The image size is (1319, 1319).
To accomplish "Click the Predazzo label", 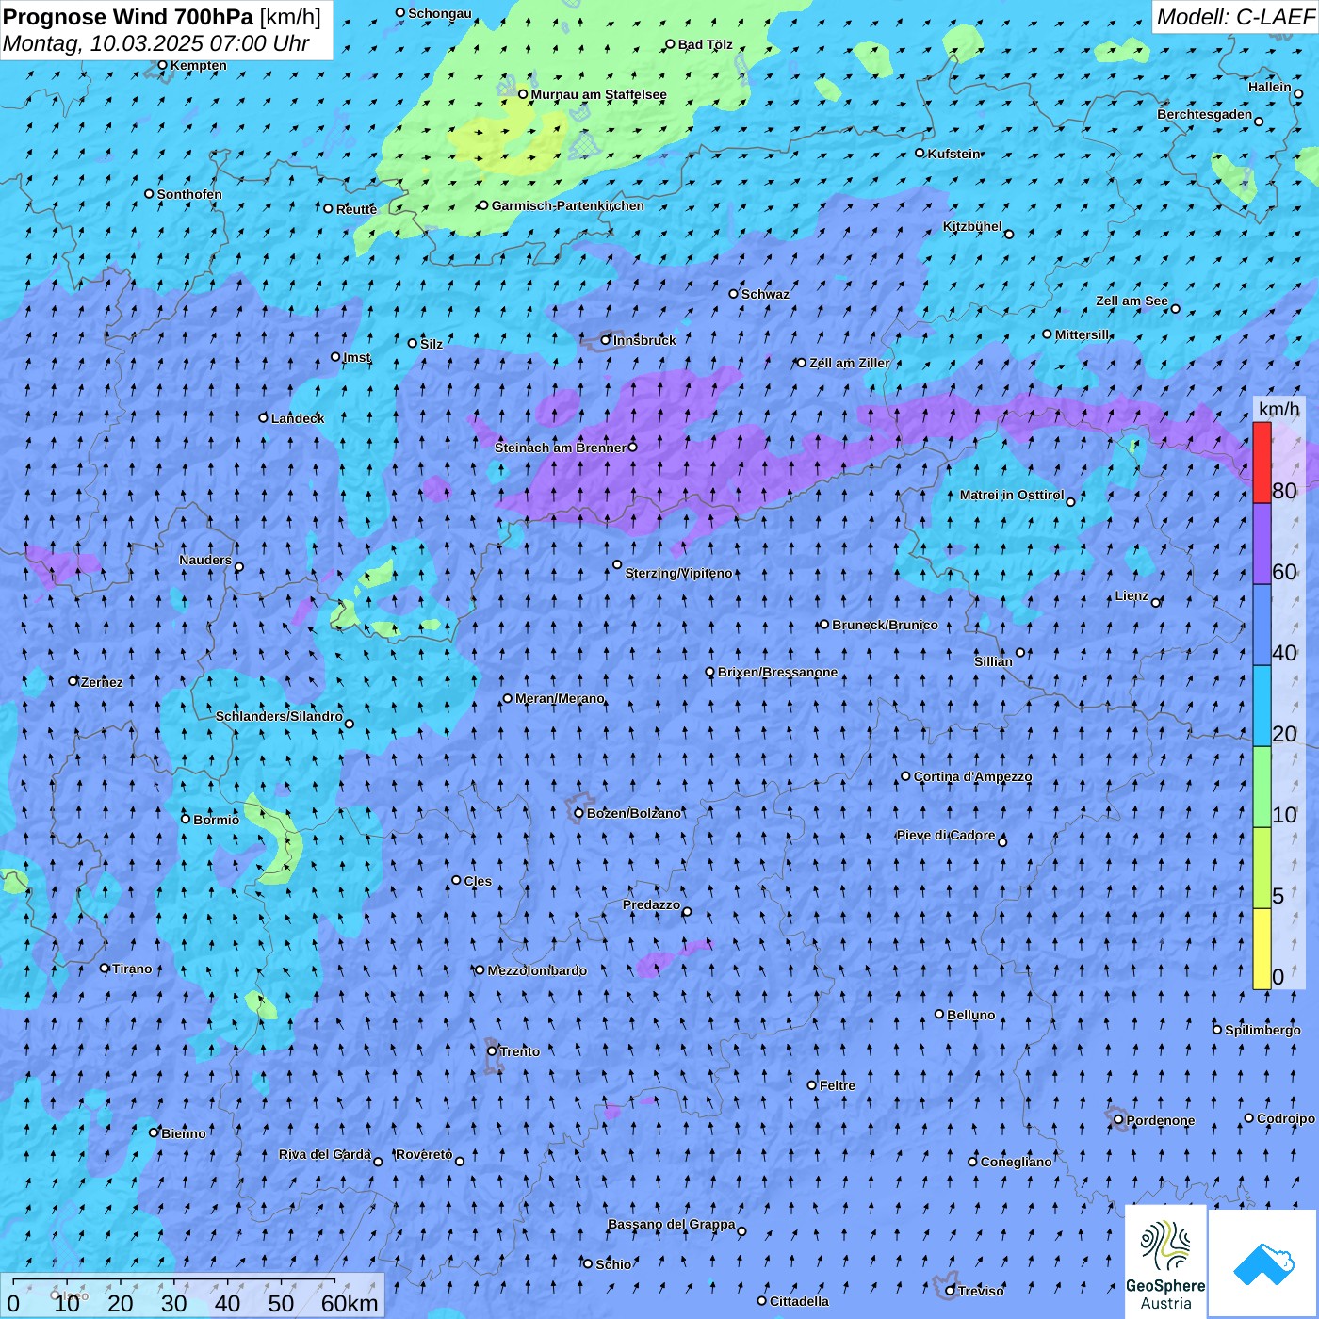I will coord(651,904).
